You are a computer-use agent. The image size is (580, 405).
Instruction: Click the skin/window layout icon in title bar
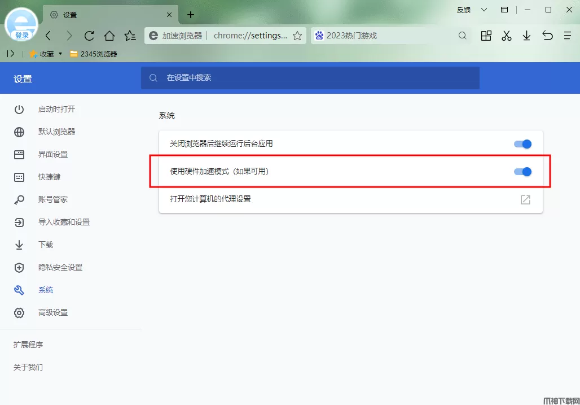(504, 10)
